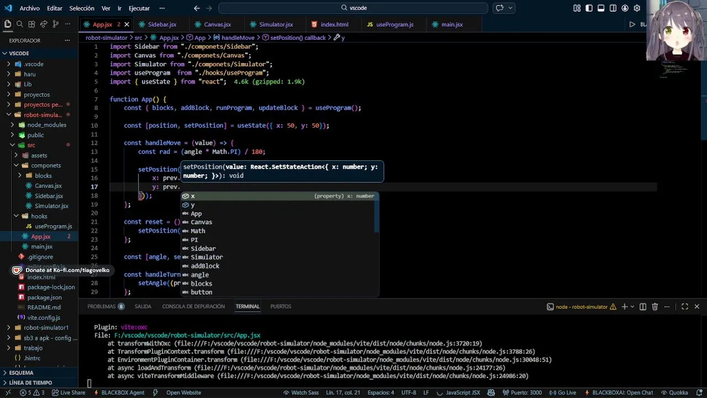Viewport: 707px width, 398px height.
Task: Click the BLACKBOX Agent status item
Action: click(119, 392)
